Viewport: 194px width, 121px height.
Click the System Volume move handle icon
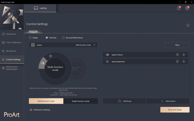(x=184, y=55)
